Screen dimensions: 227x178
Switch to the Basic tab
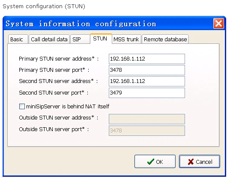coord(18,39)
